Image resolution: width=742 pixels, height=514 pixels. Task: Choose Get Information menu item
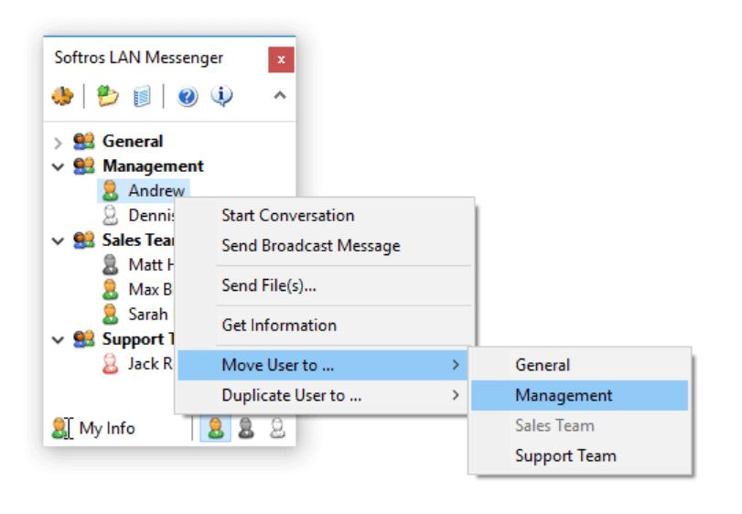(279, 326)
